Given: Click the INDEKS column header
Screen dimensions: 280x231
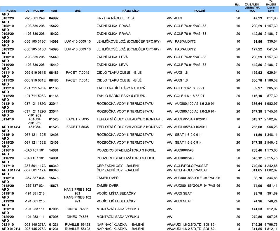Looking at the screenshot, I should pyautogui.click(x=11, y=11).
